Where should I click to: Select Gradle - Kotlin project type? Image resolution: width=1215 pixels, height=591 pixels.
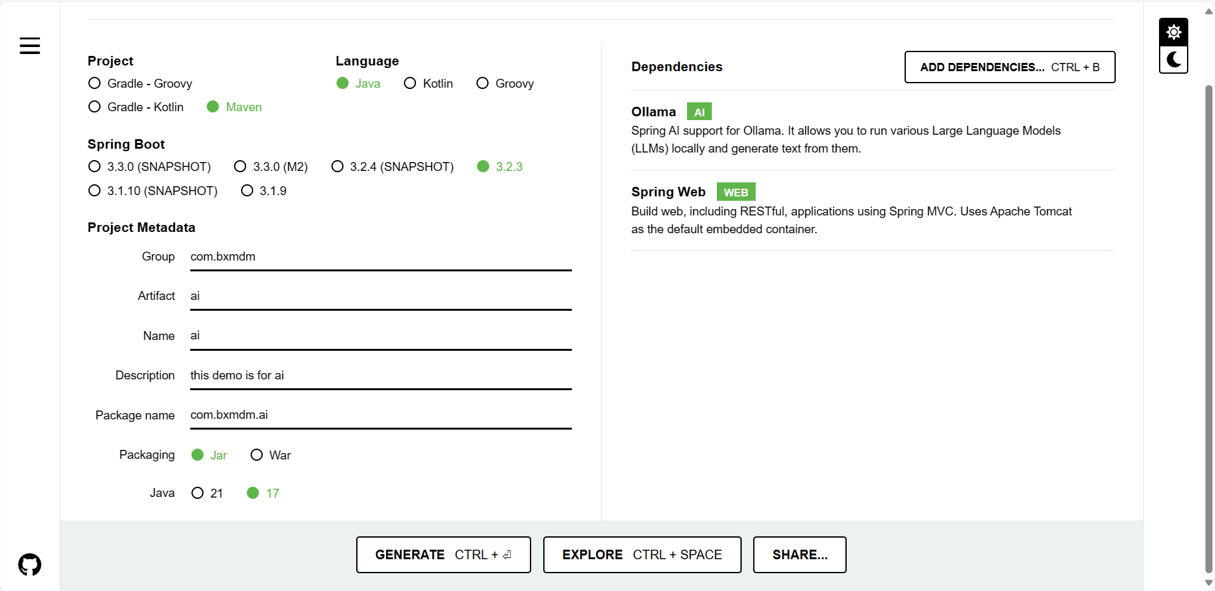(x=136, y=107)
